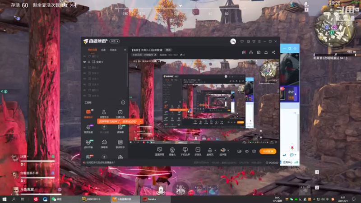361x203 pixels.
Task: Open the mode switch pill beside the logo
Action: 115,41
